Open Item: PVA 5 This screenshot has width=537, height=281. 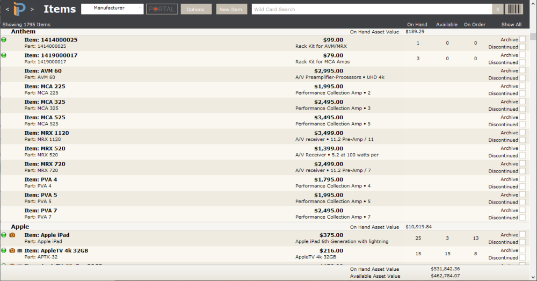click(40, 195)
